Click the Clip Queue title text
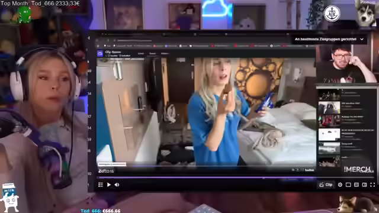Viewport: 379px width, 213px height. click(x=113, y=52)
